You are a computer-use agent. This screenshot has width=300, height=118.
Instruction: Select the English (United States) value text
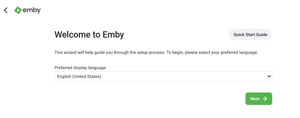tap(79, 76)
